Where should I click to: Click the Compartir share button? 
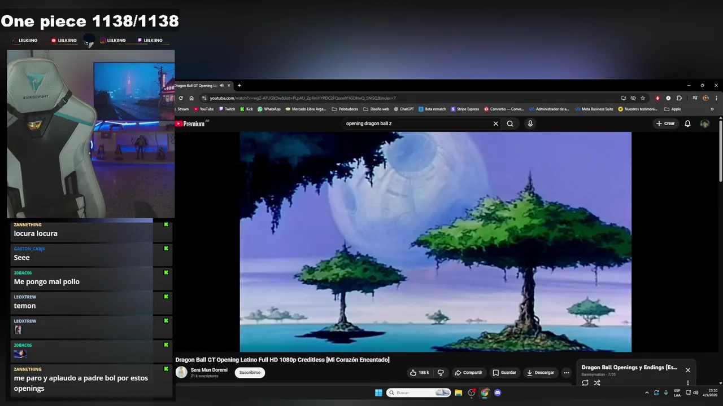tap(468, 373)
